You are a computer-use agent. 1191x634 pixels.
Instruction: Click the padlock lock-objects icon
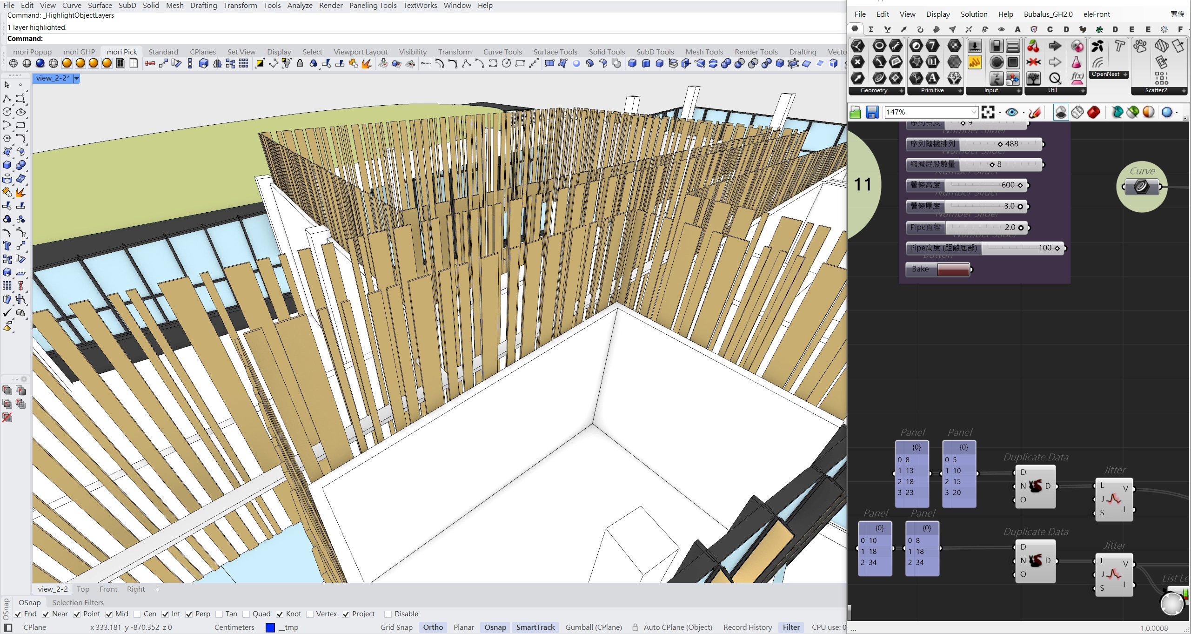click(x=300, y=63)
